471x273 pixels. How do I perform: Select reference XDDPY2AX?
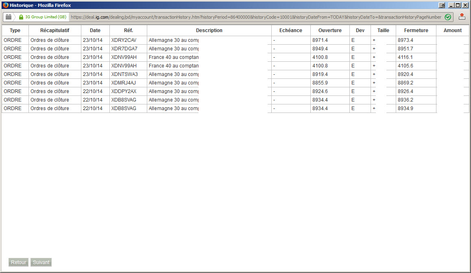124,91
